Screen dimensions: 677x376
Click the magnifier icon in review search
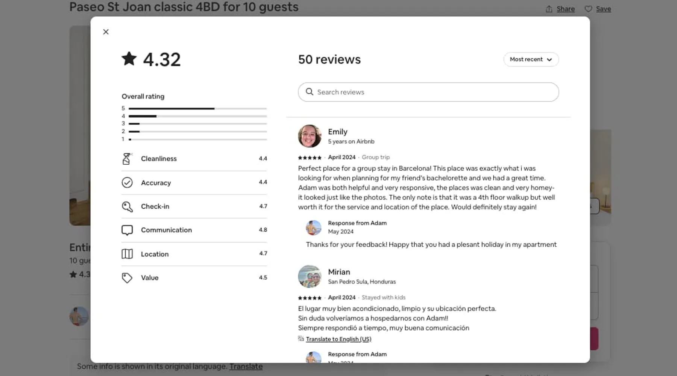pyautogui.click(x=310, y=92)
